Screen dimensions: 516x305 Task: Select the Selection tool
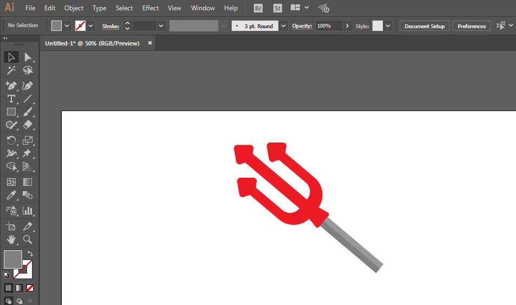point(11,57)
